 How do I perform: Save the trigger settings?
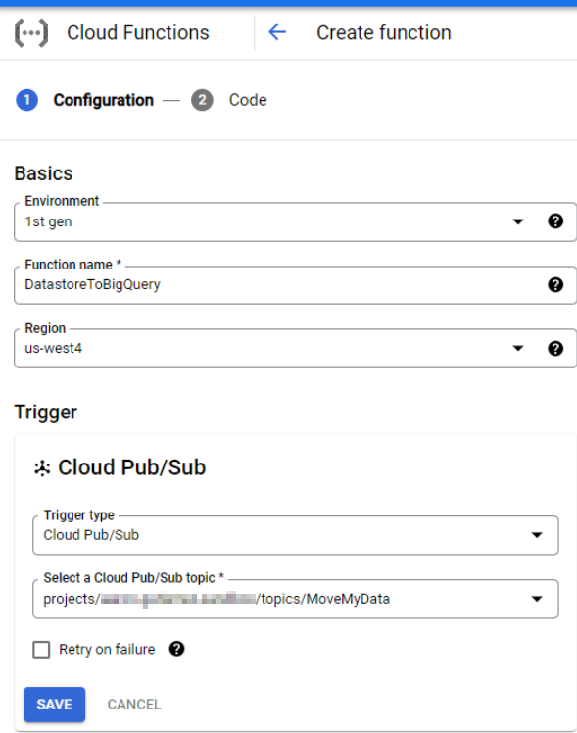(54, 705)
